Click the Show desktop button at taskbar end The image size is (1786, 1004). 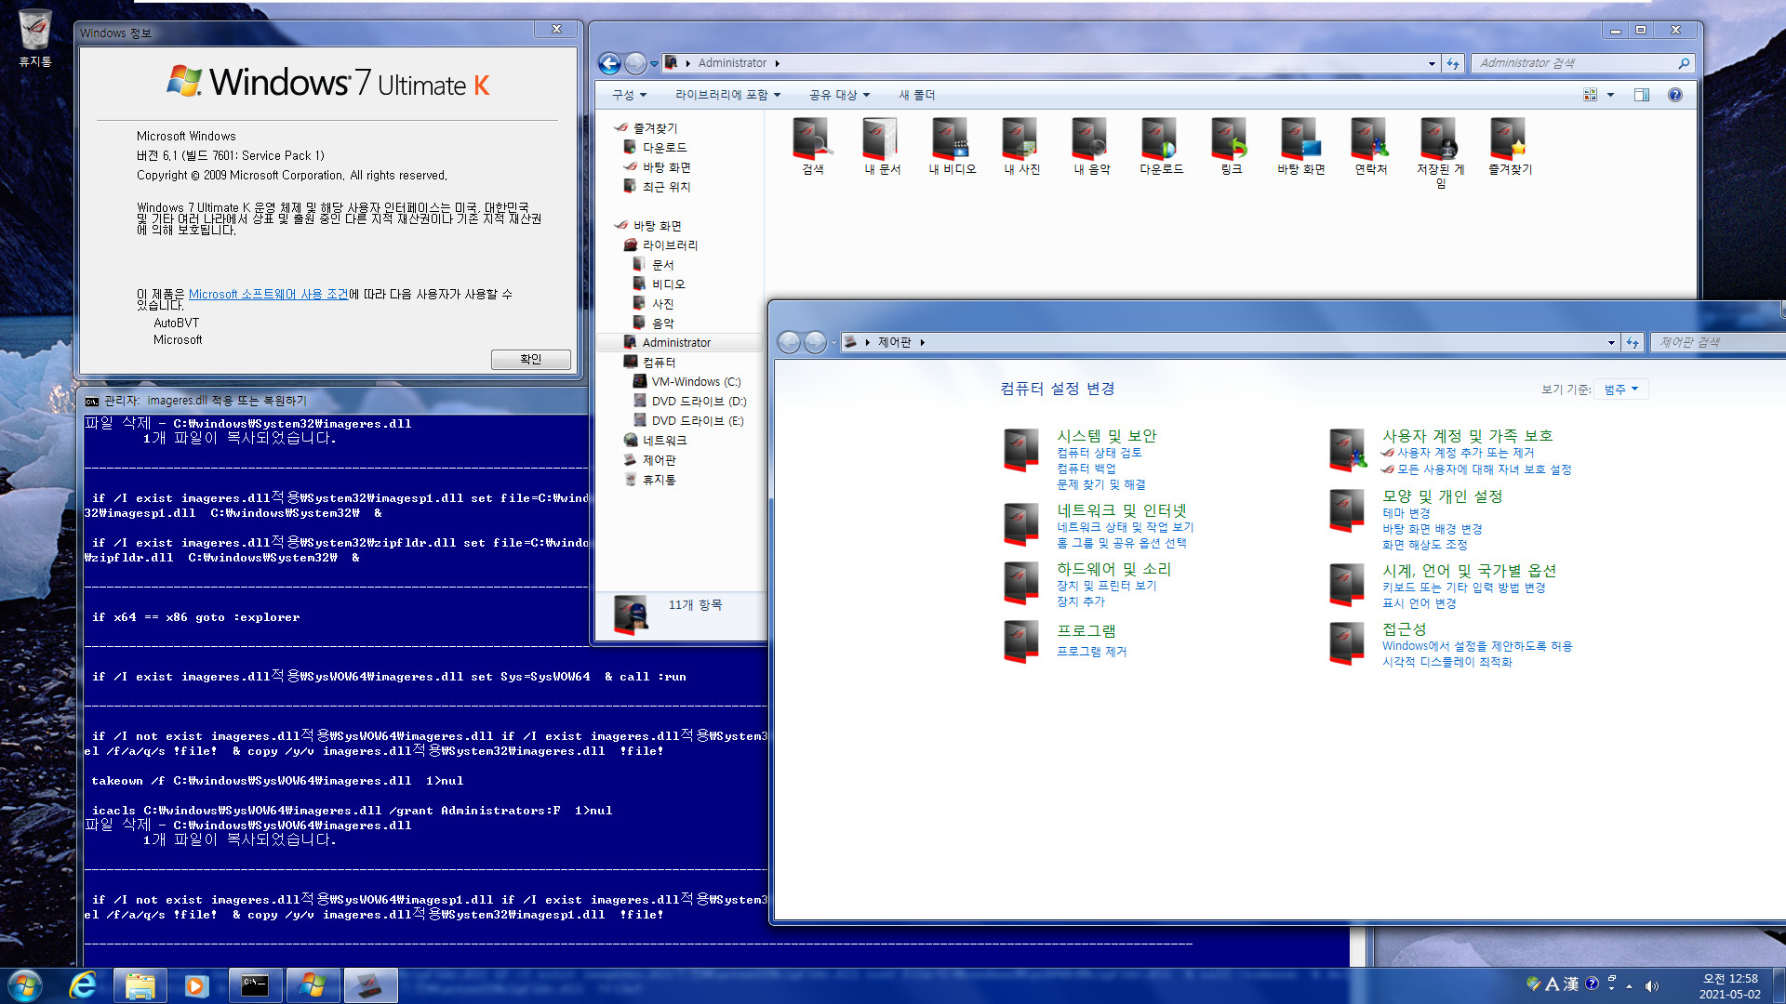(x=1779, y=986)
